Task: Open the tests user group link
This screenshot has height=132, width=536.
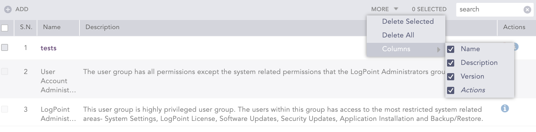Action: coord(48,48)
